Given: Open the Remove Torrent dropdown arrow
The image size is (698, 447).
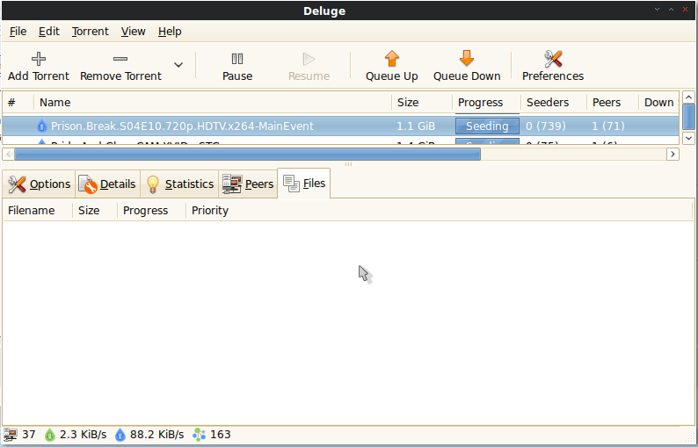Looking at the screenshot, I should coord(178,65).
